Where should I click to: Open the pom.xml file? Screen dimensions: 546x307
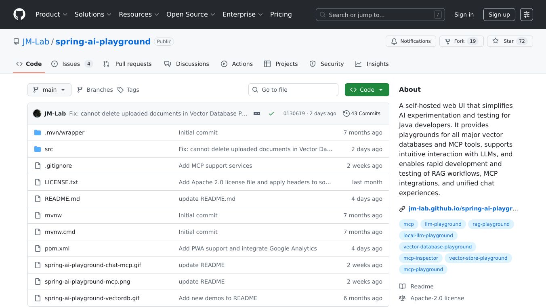tap(57, 248)
